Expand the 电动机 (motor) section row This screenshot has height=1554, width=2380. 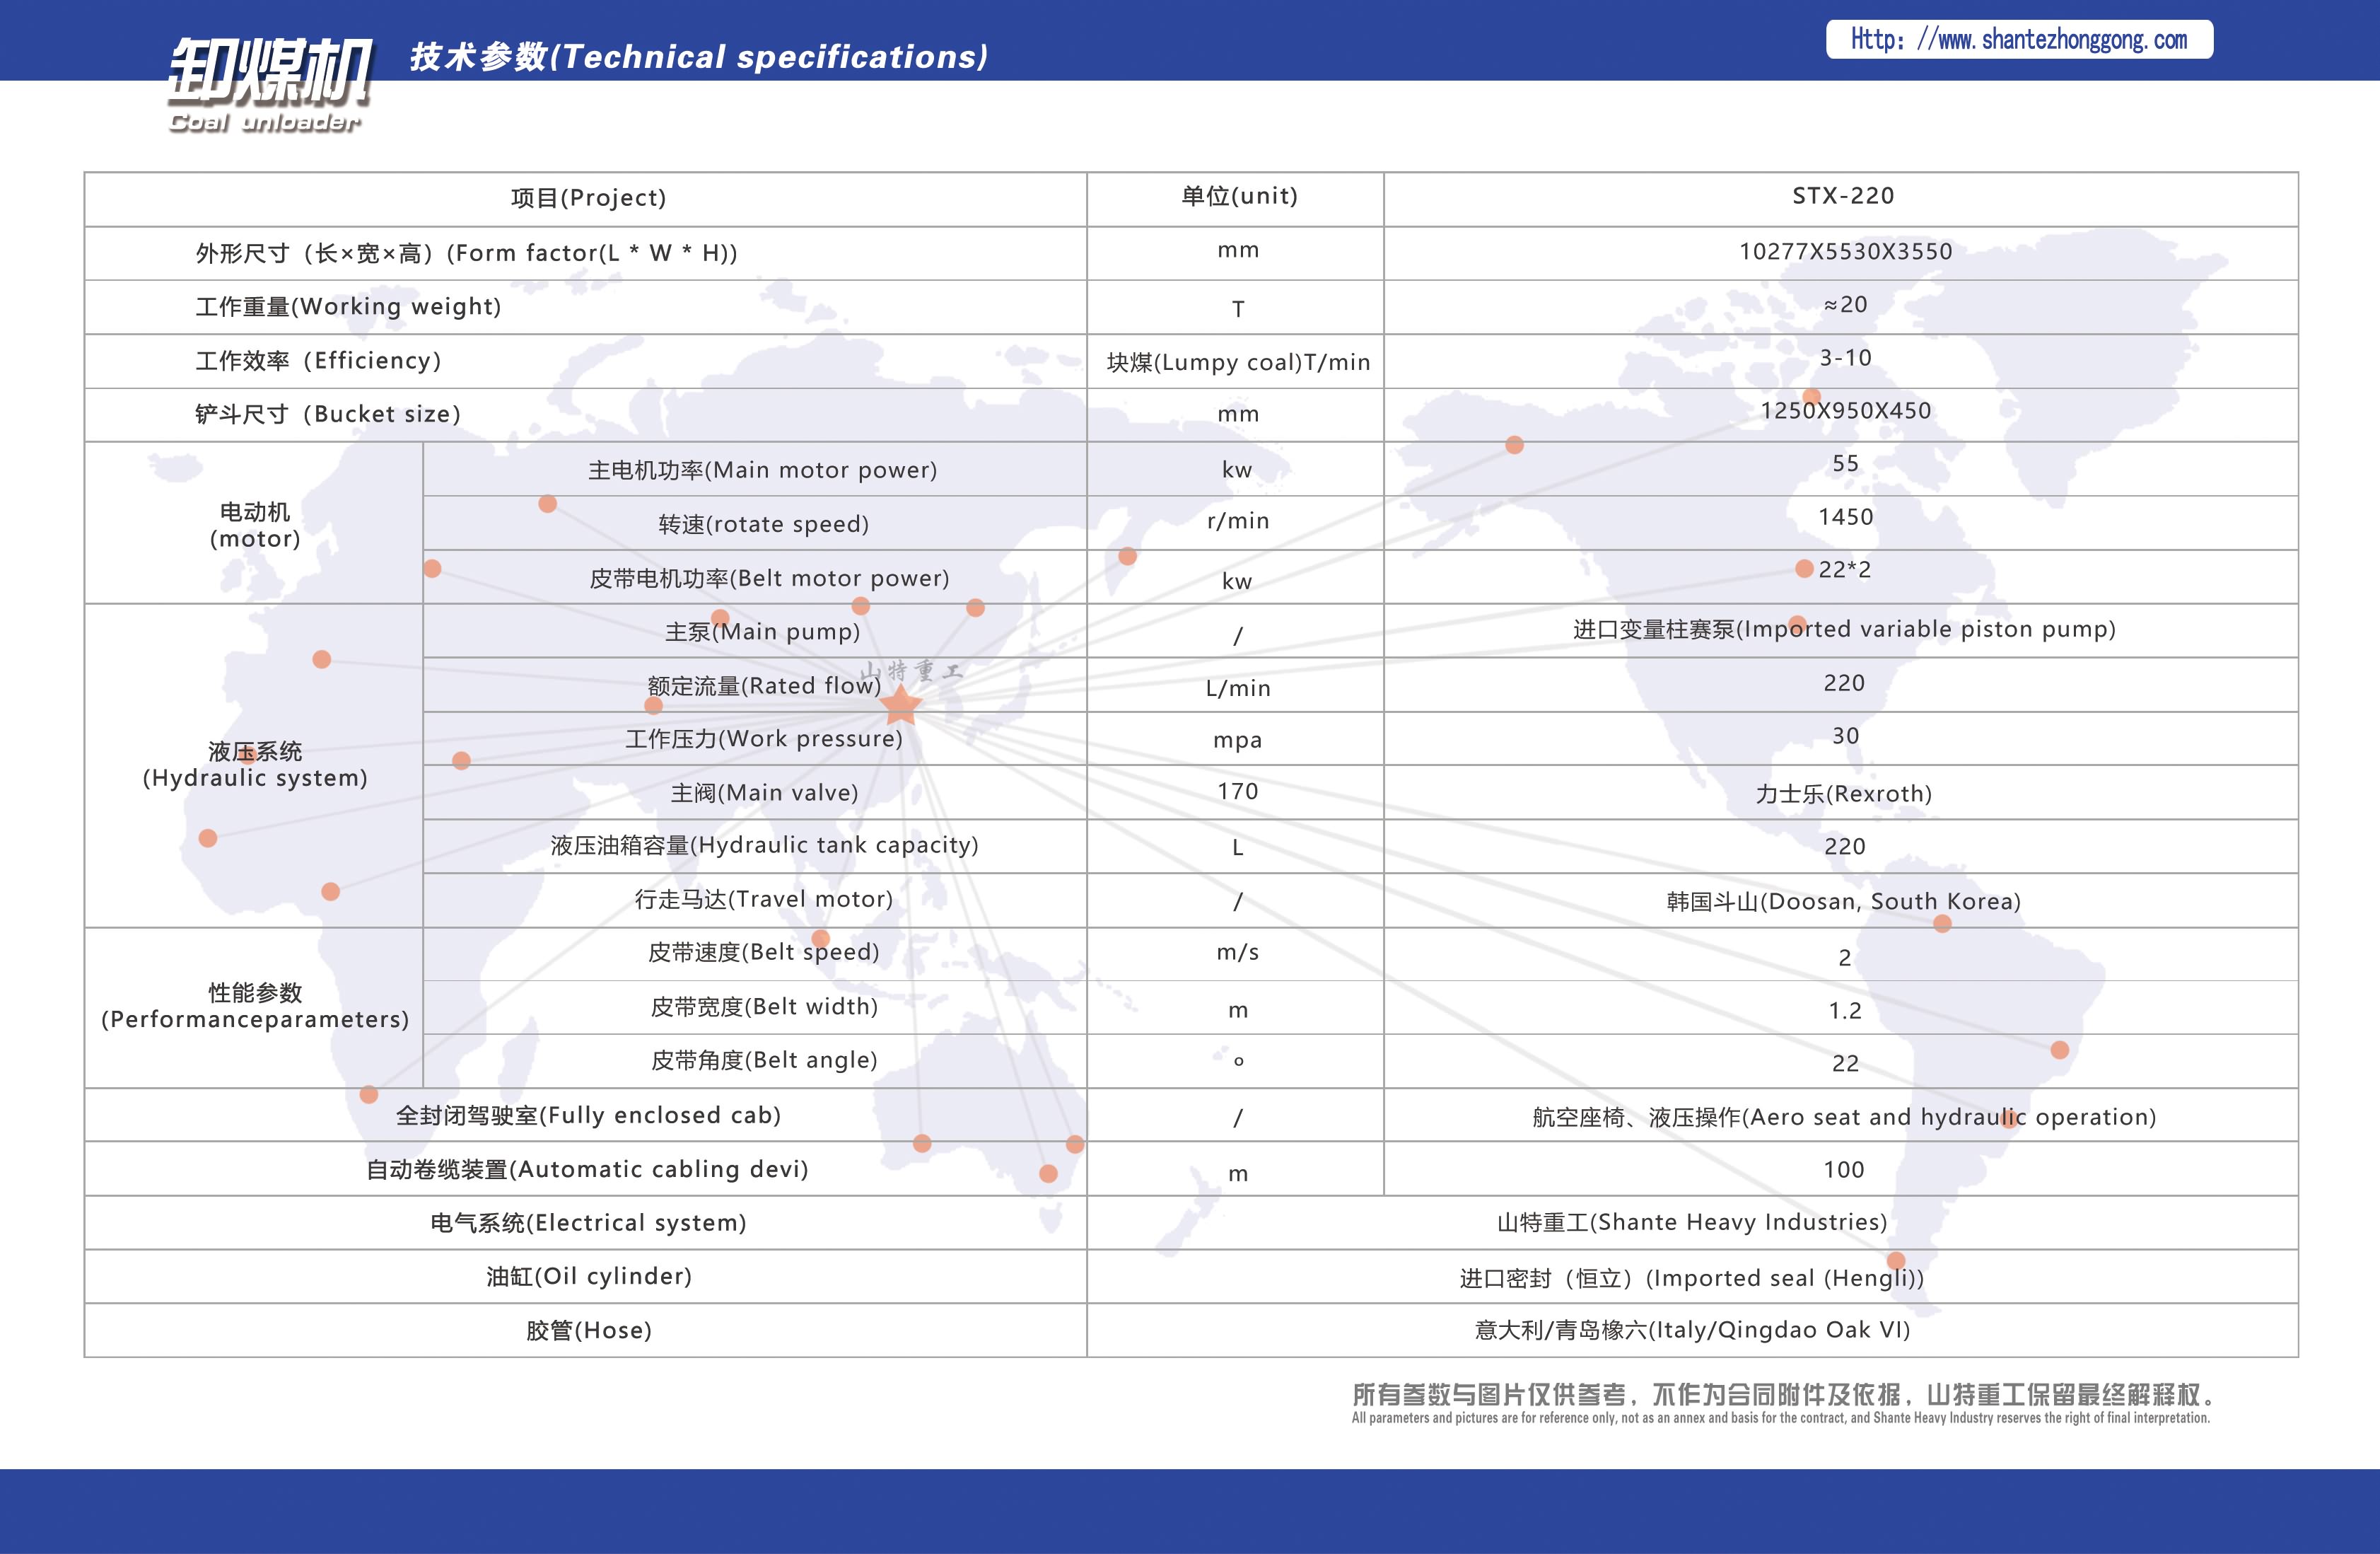(x=254, y=523)
